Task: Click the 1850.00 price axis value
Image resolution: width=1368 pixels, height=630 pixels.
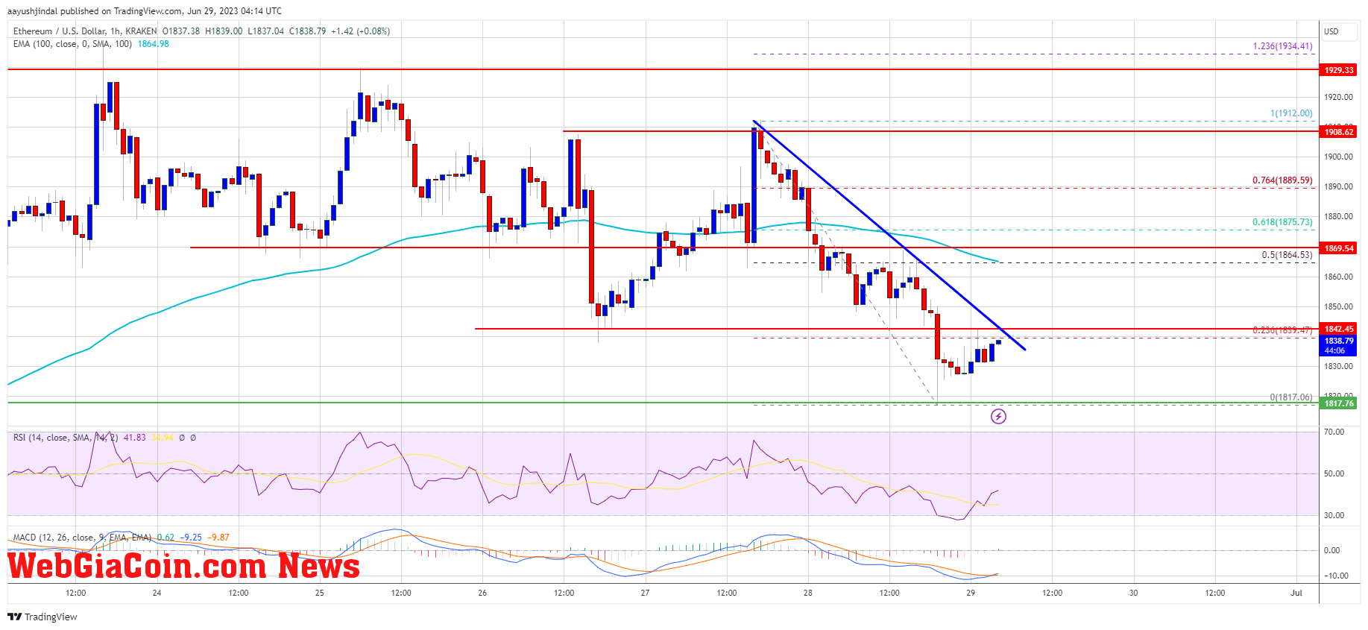Action: [1338, 306]
